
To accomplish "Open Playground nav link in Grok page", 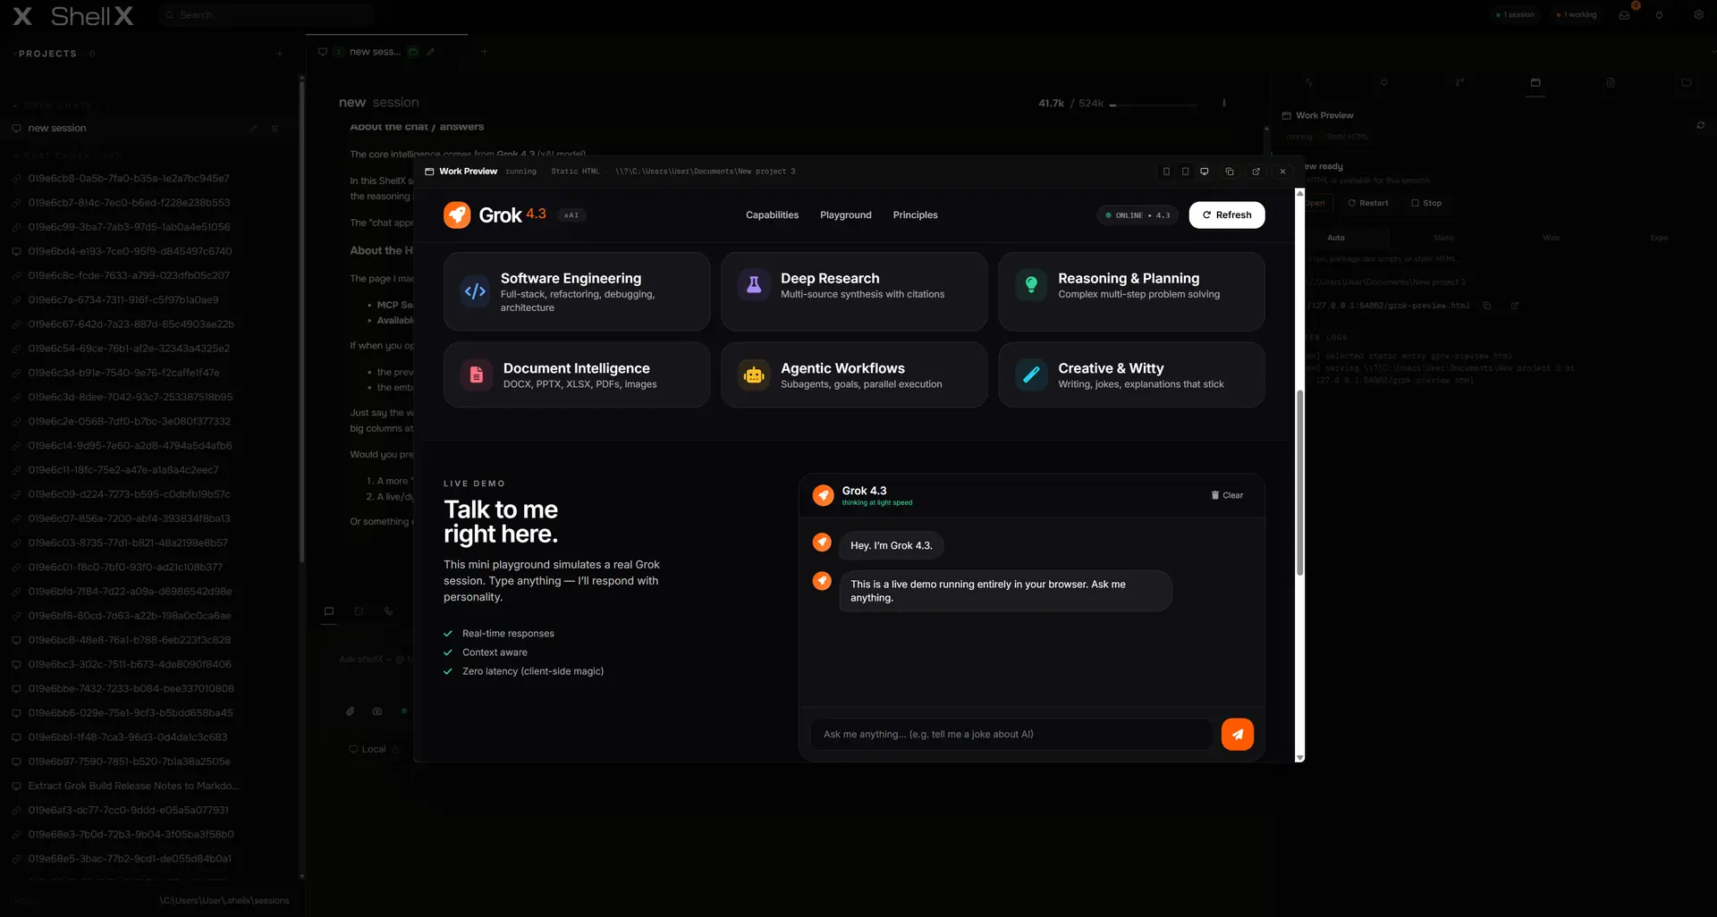I will (845, 215).
